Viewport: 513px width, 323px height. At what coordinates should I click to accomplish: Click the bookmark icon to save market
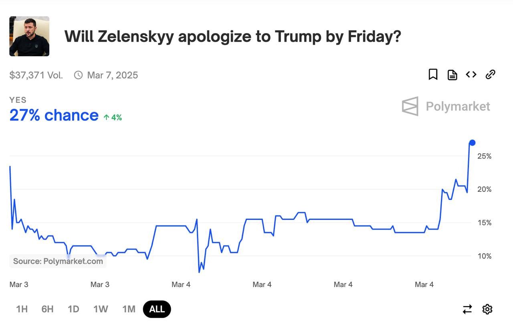(x=433, y=75)
